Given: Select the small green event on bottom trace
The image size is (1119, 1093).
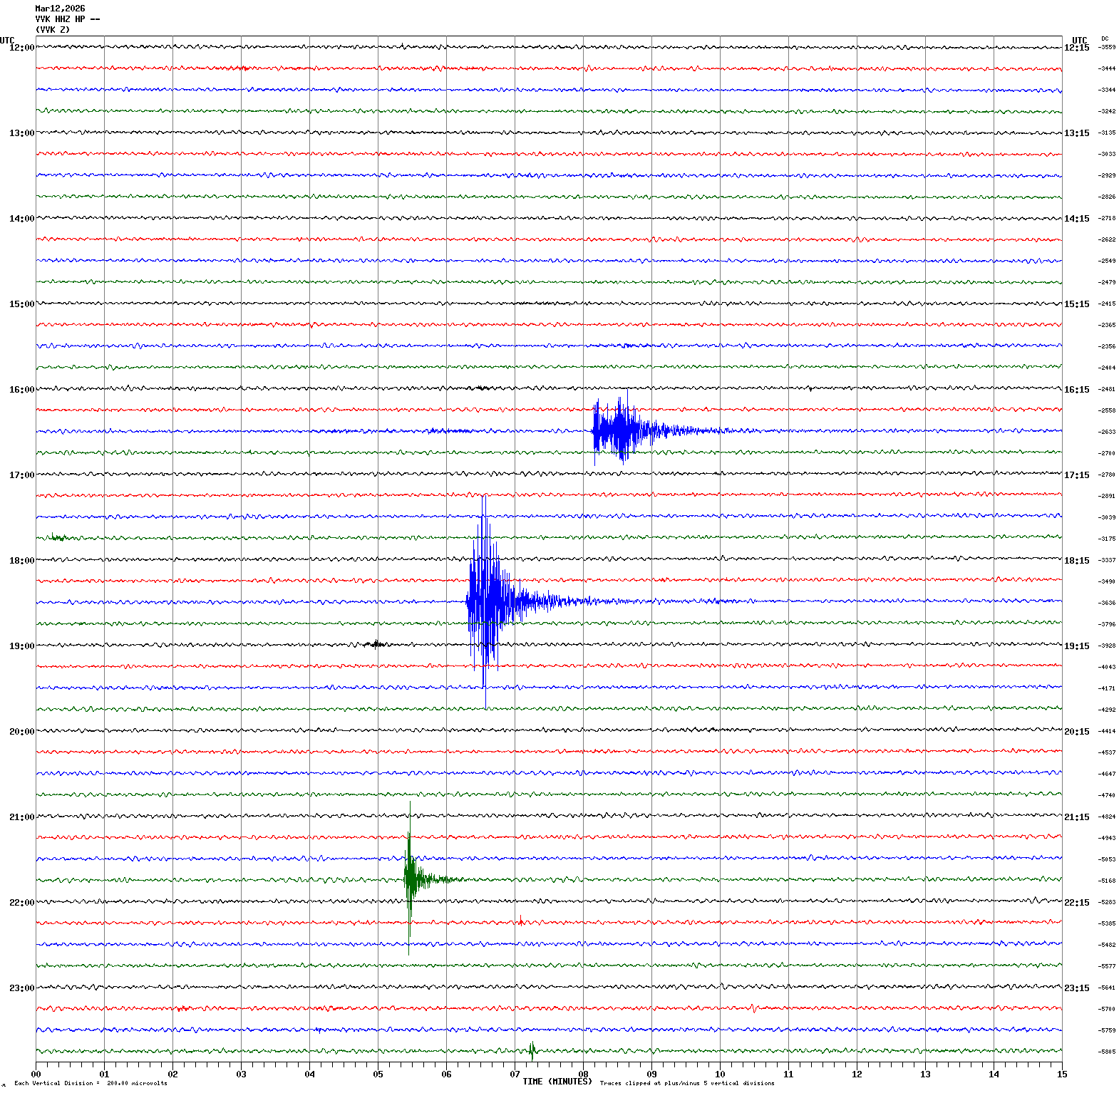Looking at the screenshot, I should click(532, 1050).
